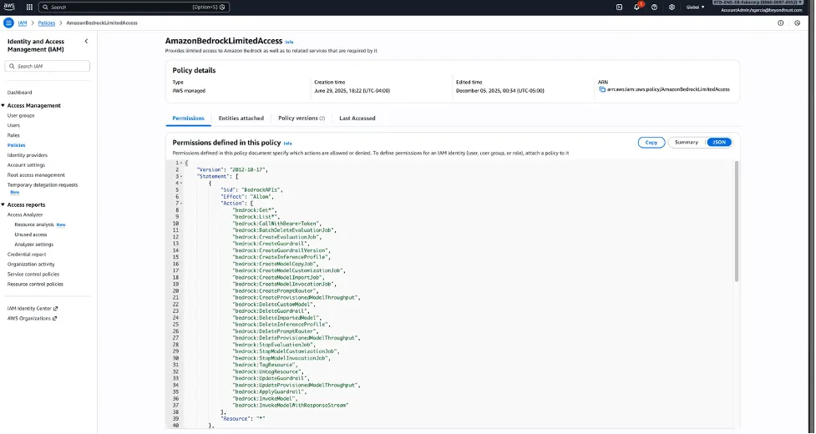Open Organization activity
The image size is (816, 434).
point(31,264)
